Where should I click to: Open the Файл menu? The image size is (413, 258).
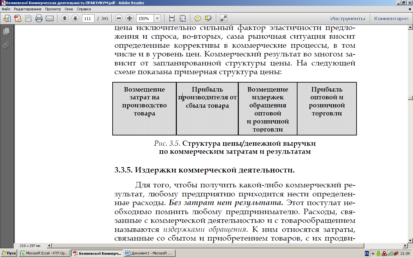click(6, 9)
